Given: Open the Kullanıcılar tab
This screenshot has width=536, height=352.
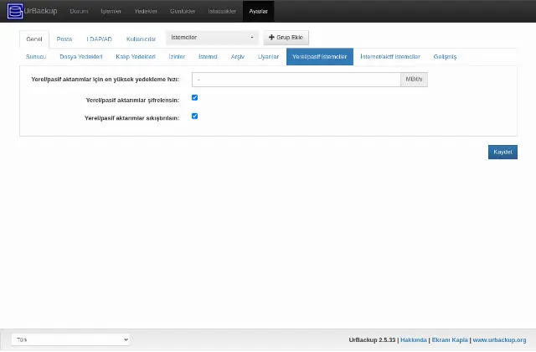Looking at the screenshot, I should click(x=142, y=39).
